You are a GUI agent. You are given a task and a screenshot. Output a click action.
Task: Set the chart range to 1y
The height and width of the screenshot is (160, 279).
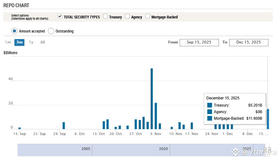[31, 42]
